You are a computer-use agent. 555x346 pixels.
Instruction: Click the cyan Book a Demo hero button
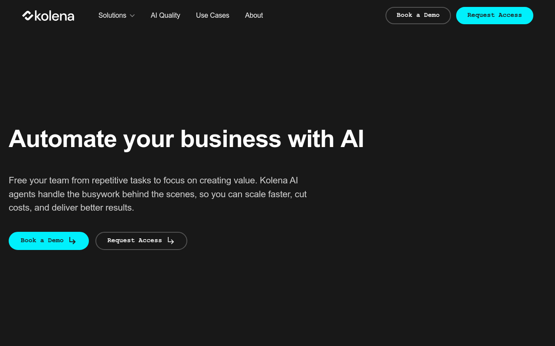pyautogui.click(x=49, y=241)
